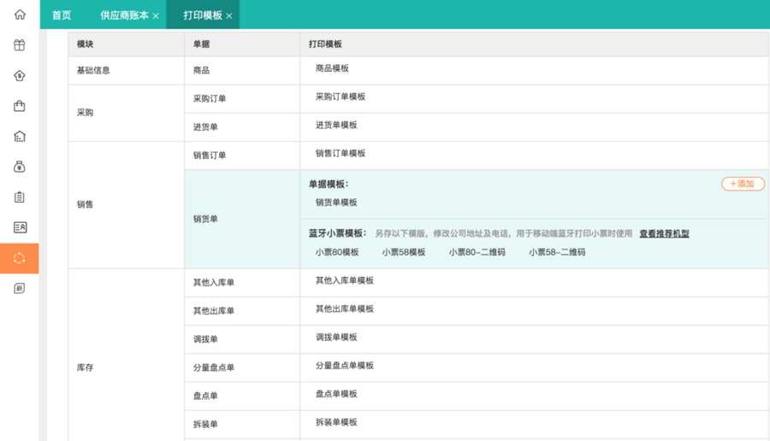Open the 小票80模板 template
The image size is (770, 441).
coord(337,252)
